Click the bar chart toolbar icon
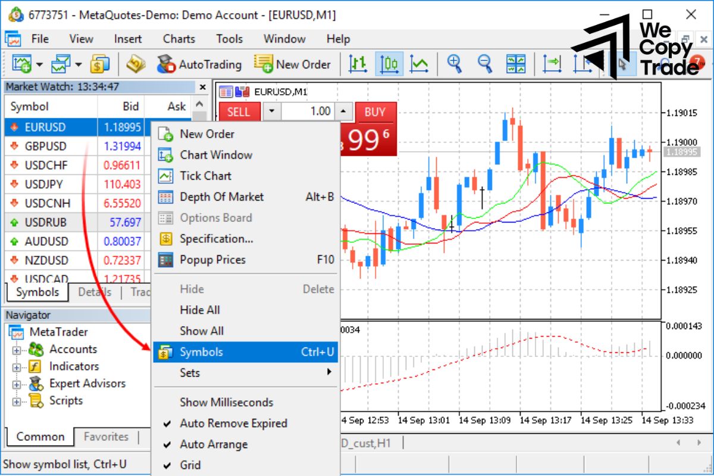714x476 pixels. click(357, 64)
